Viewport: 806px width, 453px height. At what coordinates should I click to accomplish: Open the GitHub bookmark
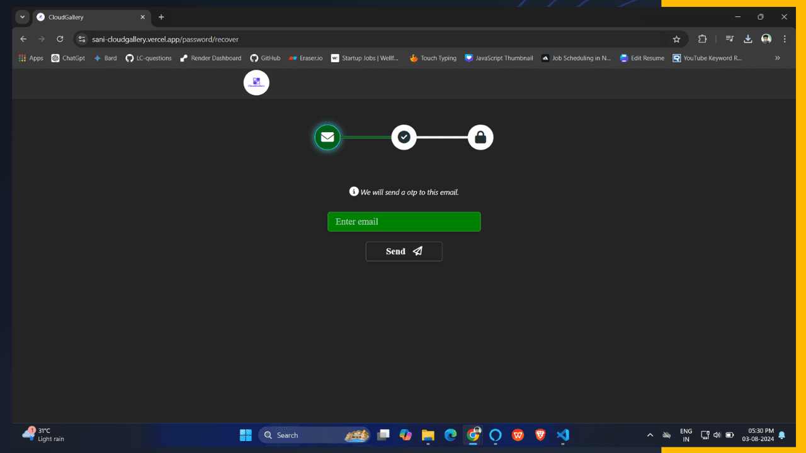(265, 58)
